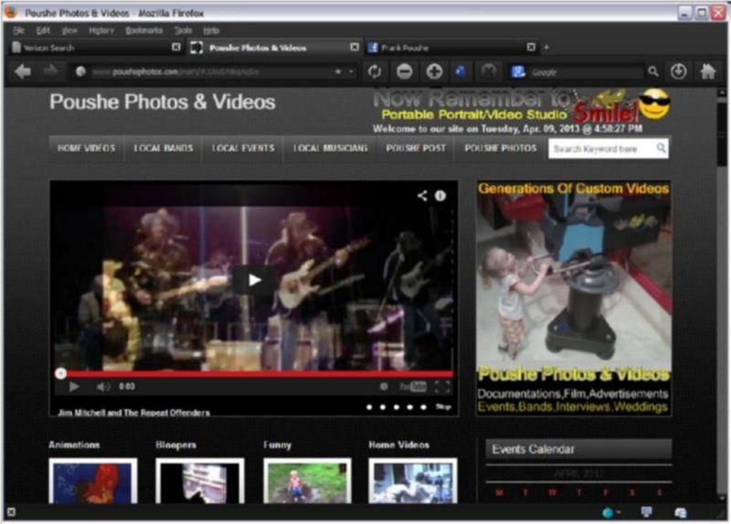Select the fifth slideshow dot
Viewport: 731px width, 524px height.
tap(423, 407)
